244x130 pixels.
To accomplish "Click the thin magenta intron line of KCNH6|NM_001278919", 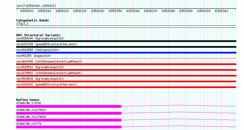I will click(x=179, y=119).
